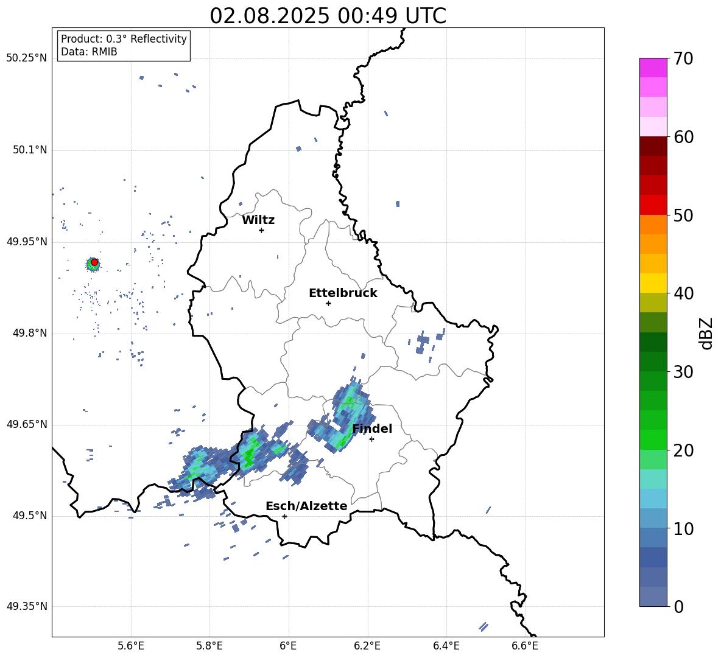Click the Findel city label

(372, 429)
